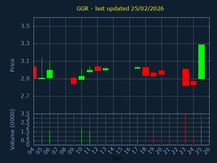This screenshot has width=217, height=163.
Task: Select the green volume bar on day 10
Action: click(81, 137)
